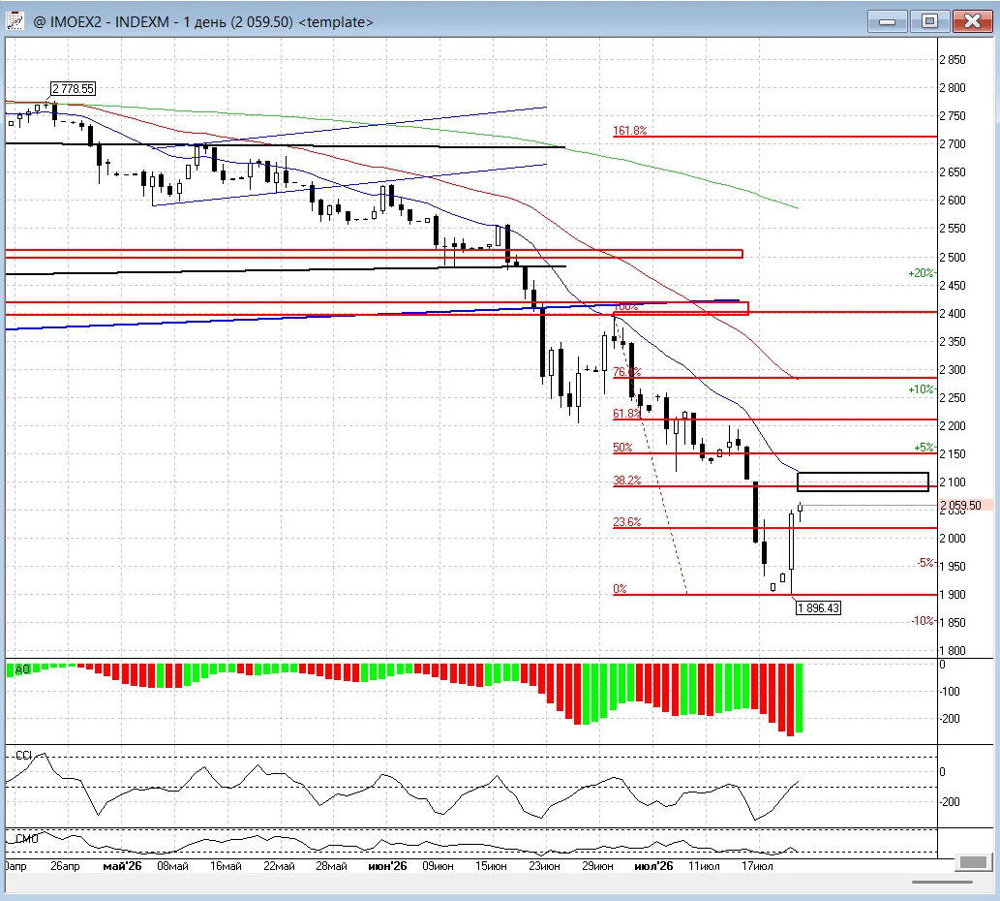This screenshot has height=901, width=1000.
Task: Click the black rectangle near 2 100
Action: (863, 482)
